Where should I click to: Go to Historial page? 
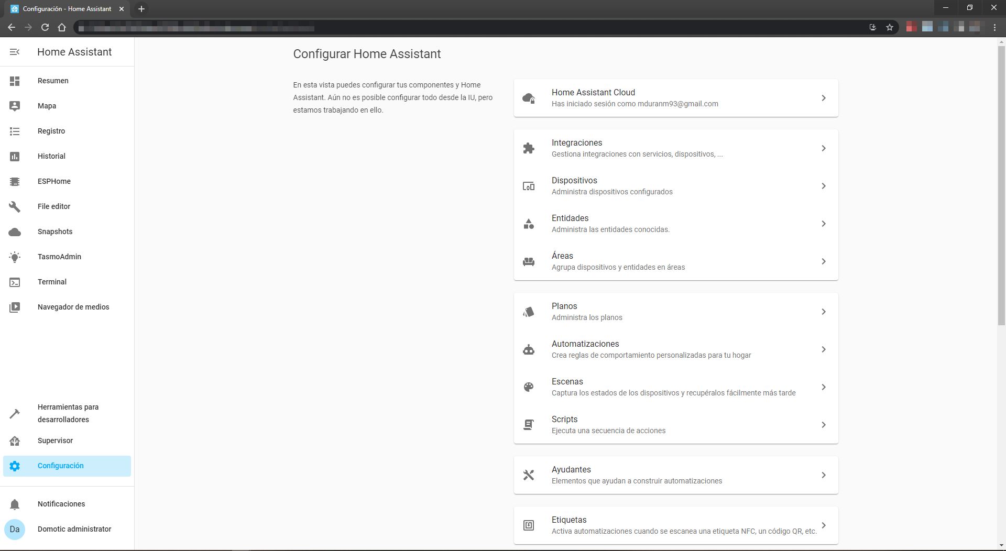51,156
